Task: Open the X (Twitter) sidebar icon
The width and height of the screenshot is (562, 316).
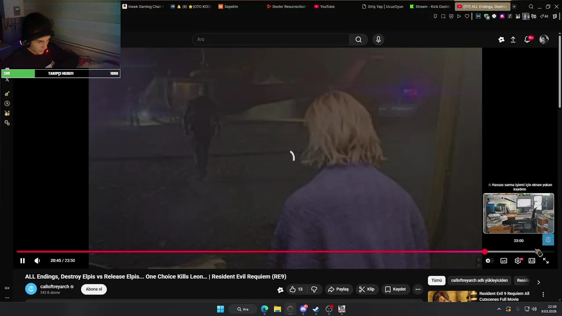Action: (x=7, y=80)
